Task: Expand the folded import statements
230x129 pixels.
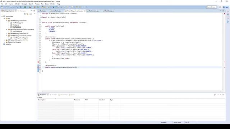Action: pyautogui.click(x=41, y=17)
